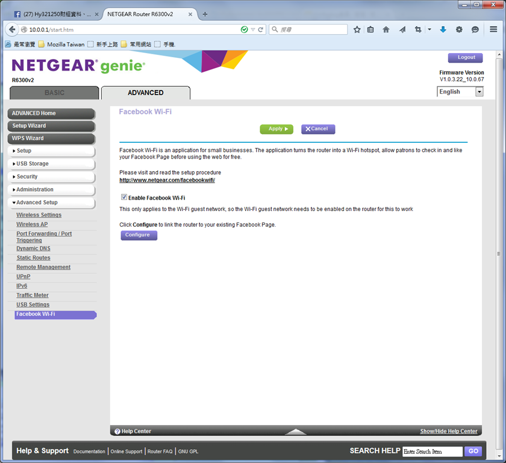The height and width of the screenshot is (463, 506).
Task: Open the Mozilla Taiwan bookmark folder
Action: [x=61, y=44]
